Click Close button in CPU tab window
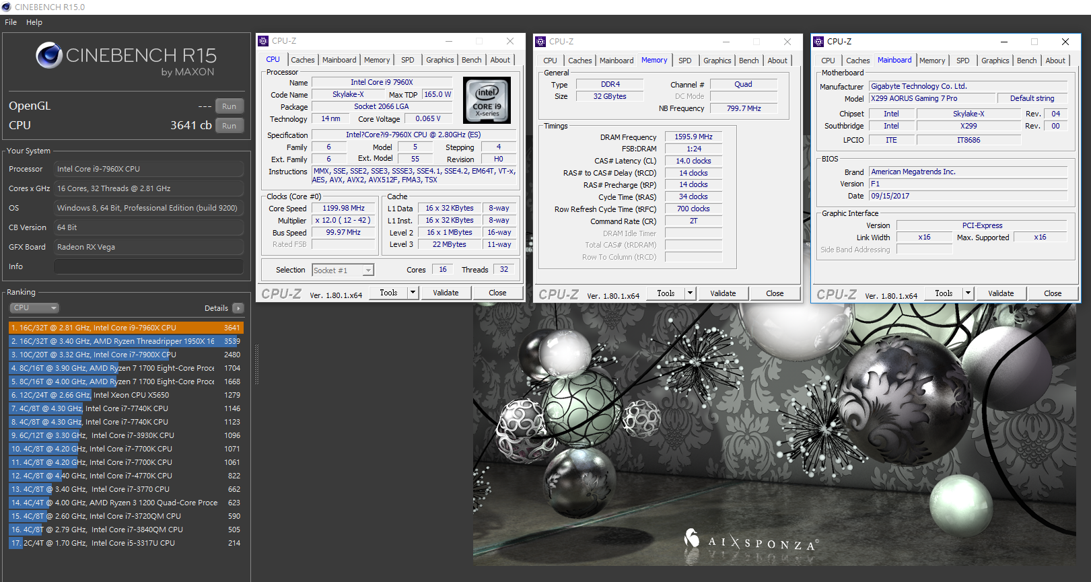 (497, 293)
